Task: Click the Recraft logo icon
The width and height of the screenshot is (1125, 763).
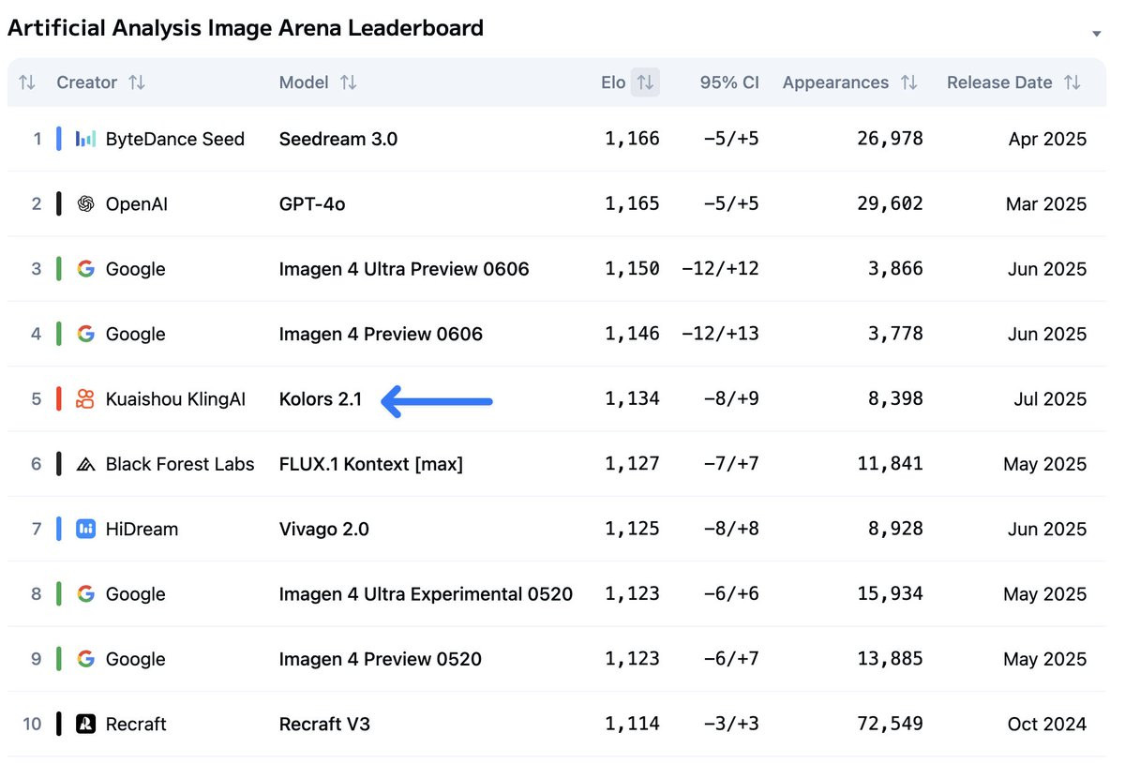Action: (86, 724)
